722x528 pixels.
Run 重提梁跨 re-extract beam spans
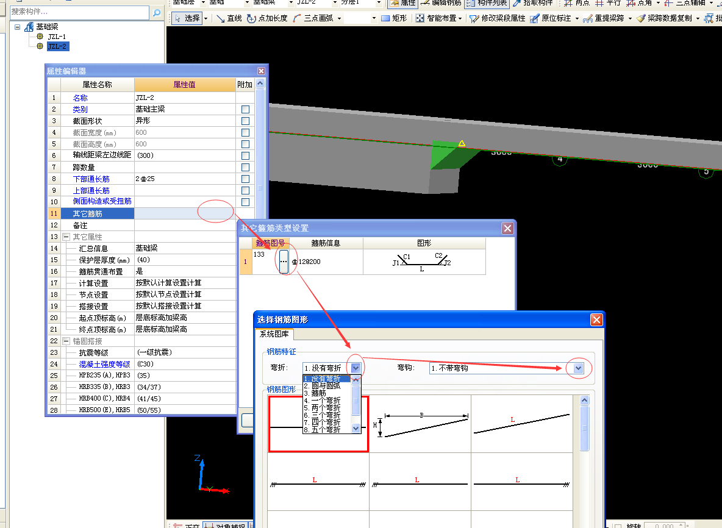[x=604, y=18]
